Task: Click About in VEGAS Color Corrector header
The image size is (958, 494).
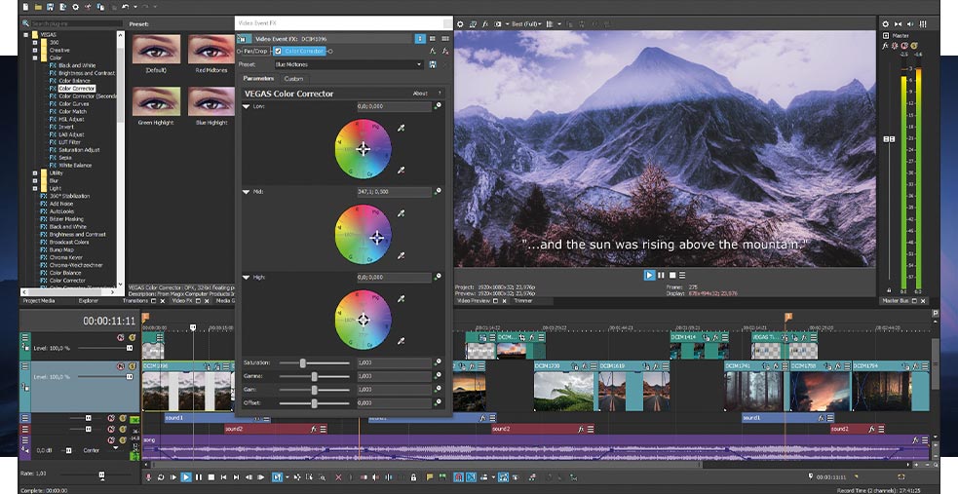Action: coord(420,94)
